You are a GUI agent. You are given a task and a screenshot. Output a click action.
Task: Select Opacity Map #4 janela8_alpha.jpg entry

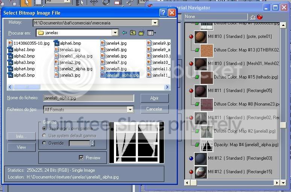click(246, 145)
